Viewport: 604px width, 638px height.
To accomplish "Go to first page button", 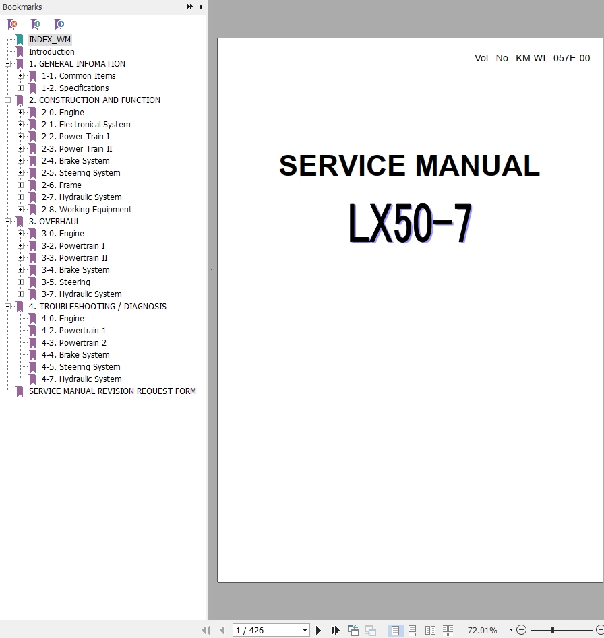I will tap(206, 631).
